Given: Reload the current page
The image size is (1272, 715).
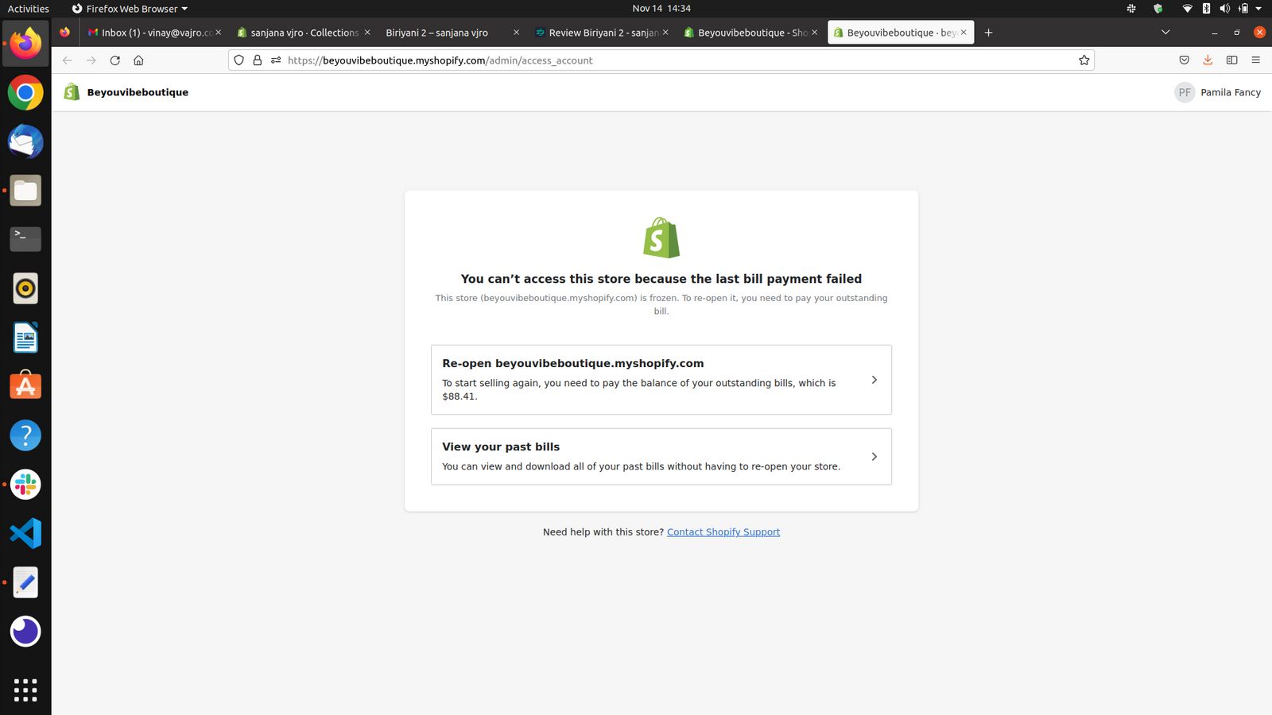Looking at the screenshot, I should tap(115, 60).
